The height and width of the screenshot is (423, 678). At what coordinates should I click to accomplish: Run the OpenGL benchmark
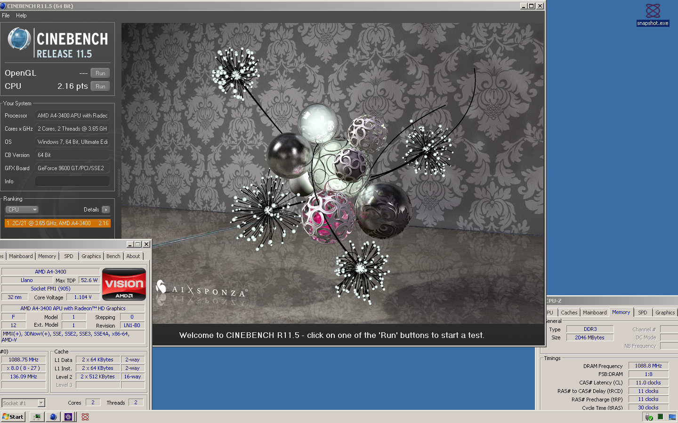100,73
